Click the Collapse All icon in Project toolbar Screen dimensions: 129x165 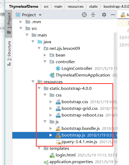pyautogui.click(x=93, y=15)
